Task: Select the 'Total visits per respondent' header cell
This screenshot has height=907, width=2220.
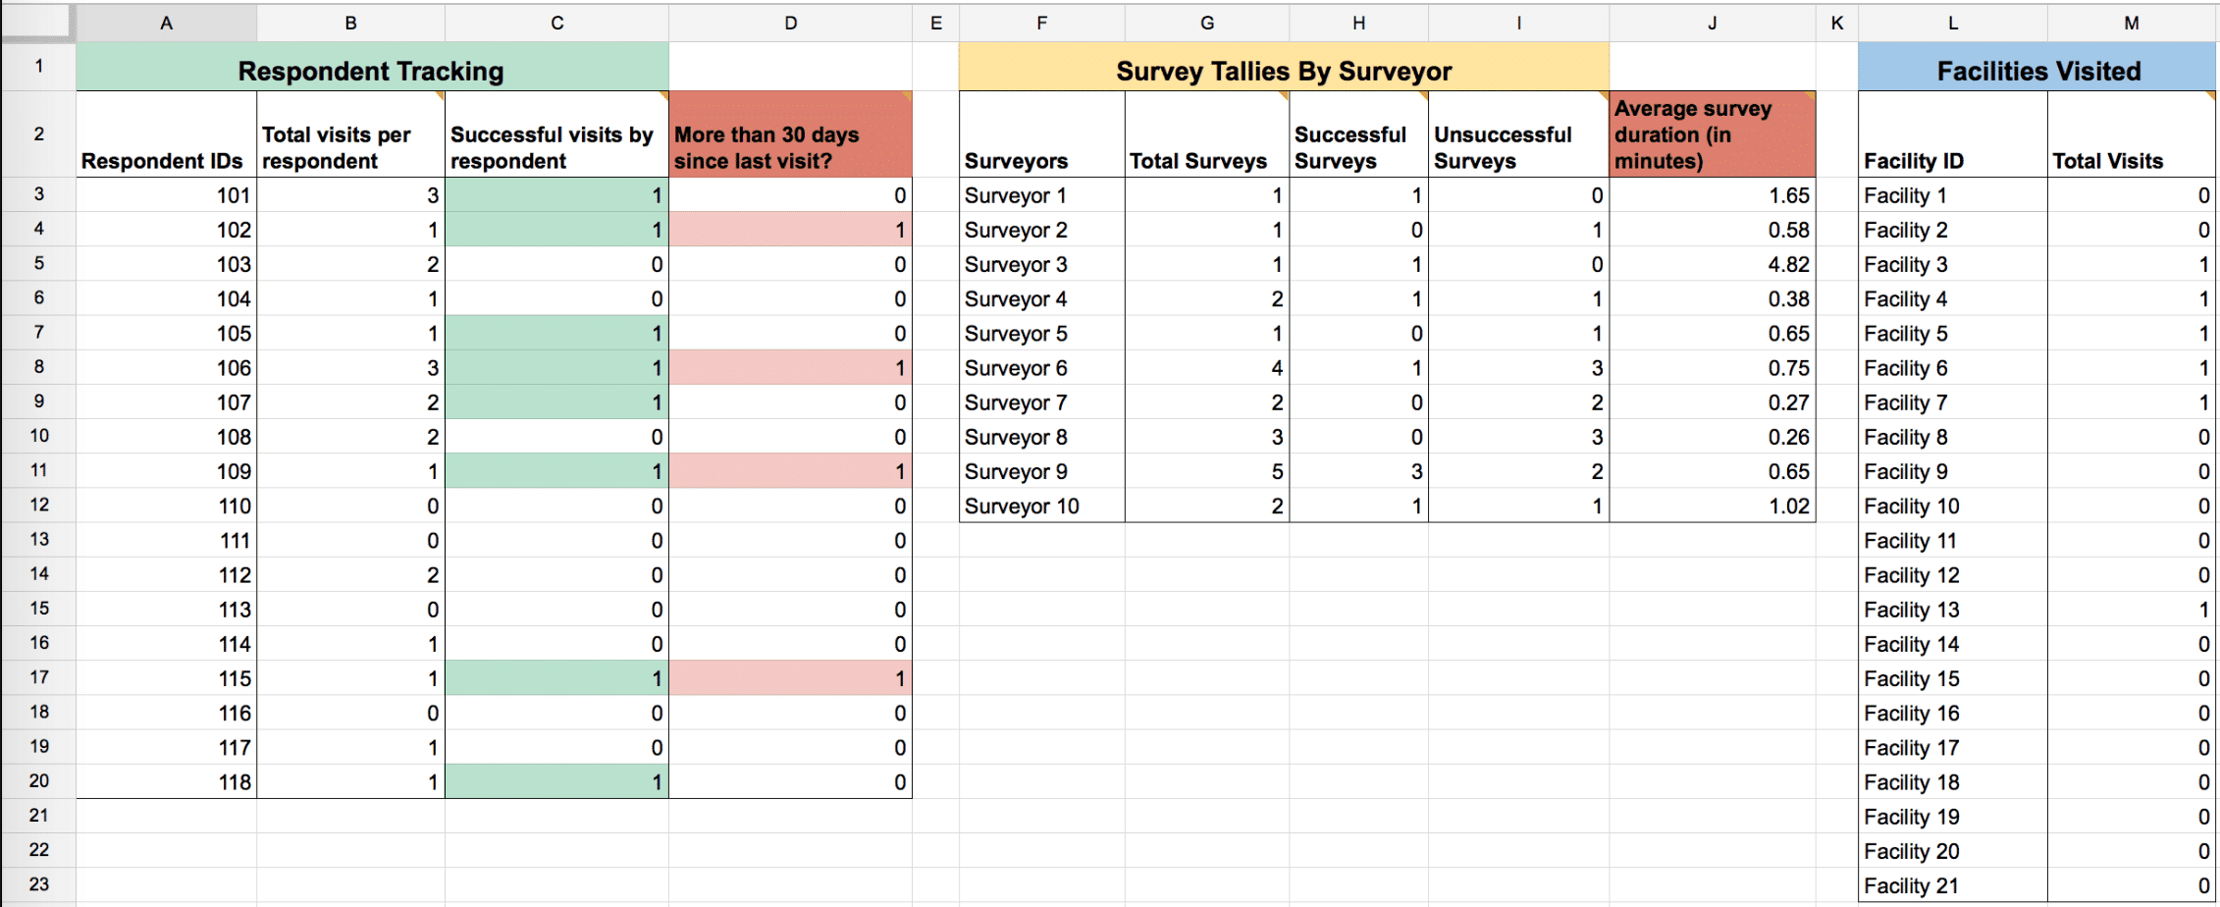Action: click(350, 134)
